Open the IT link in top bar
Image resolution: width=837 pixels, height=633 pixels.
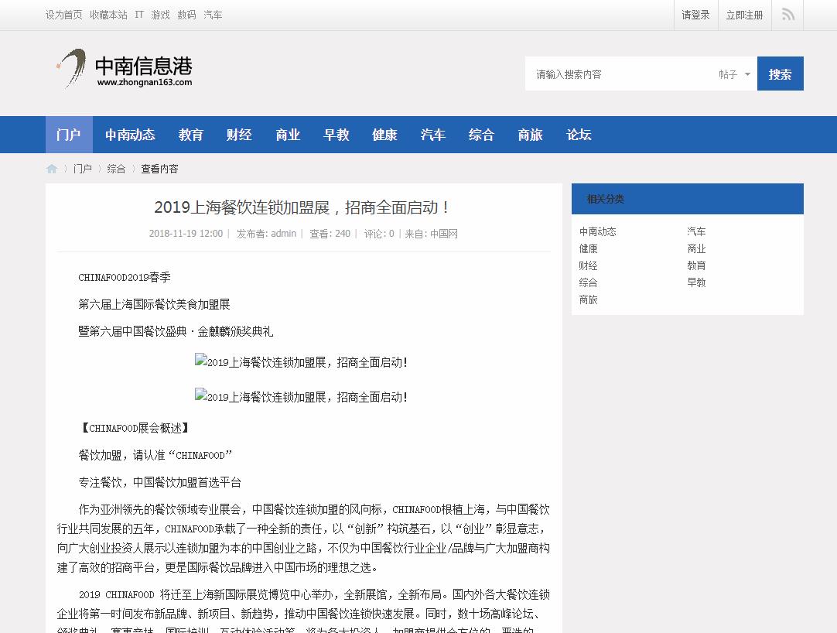coord(139,15)
